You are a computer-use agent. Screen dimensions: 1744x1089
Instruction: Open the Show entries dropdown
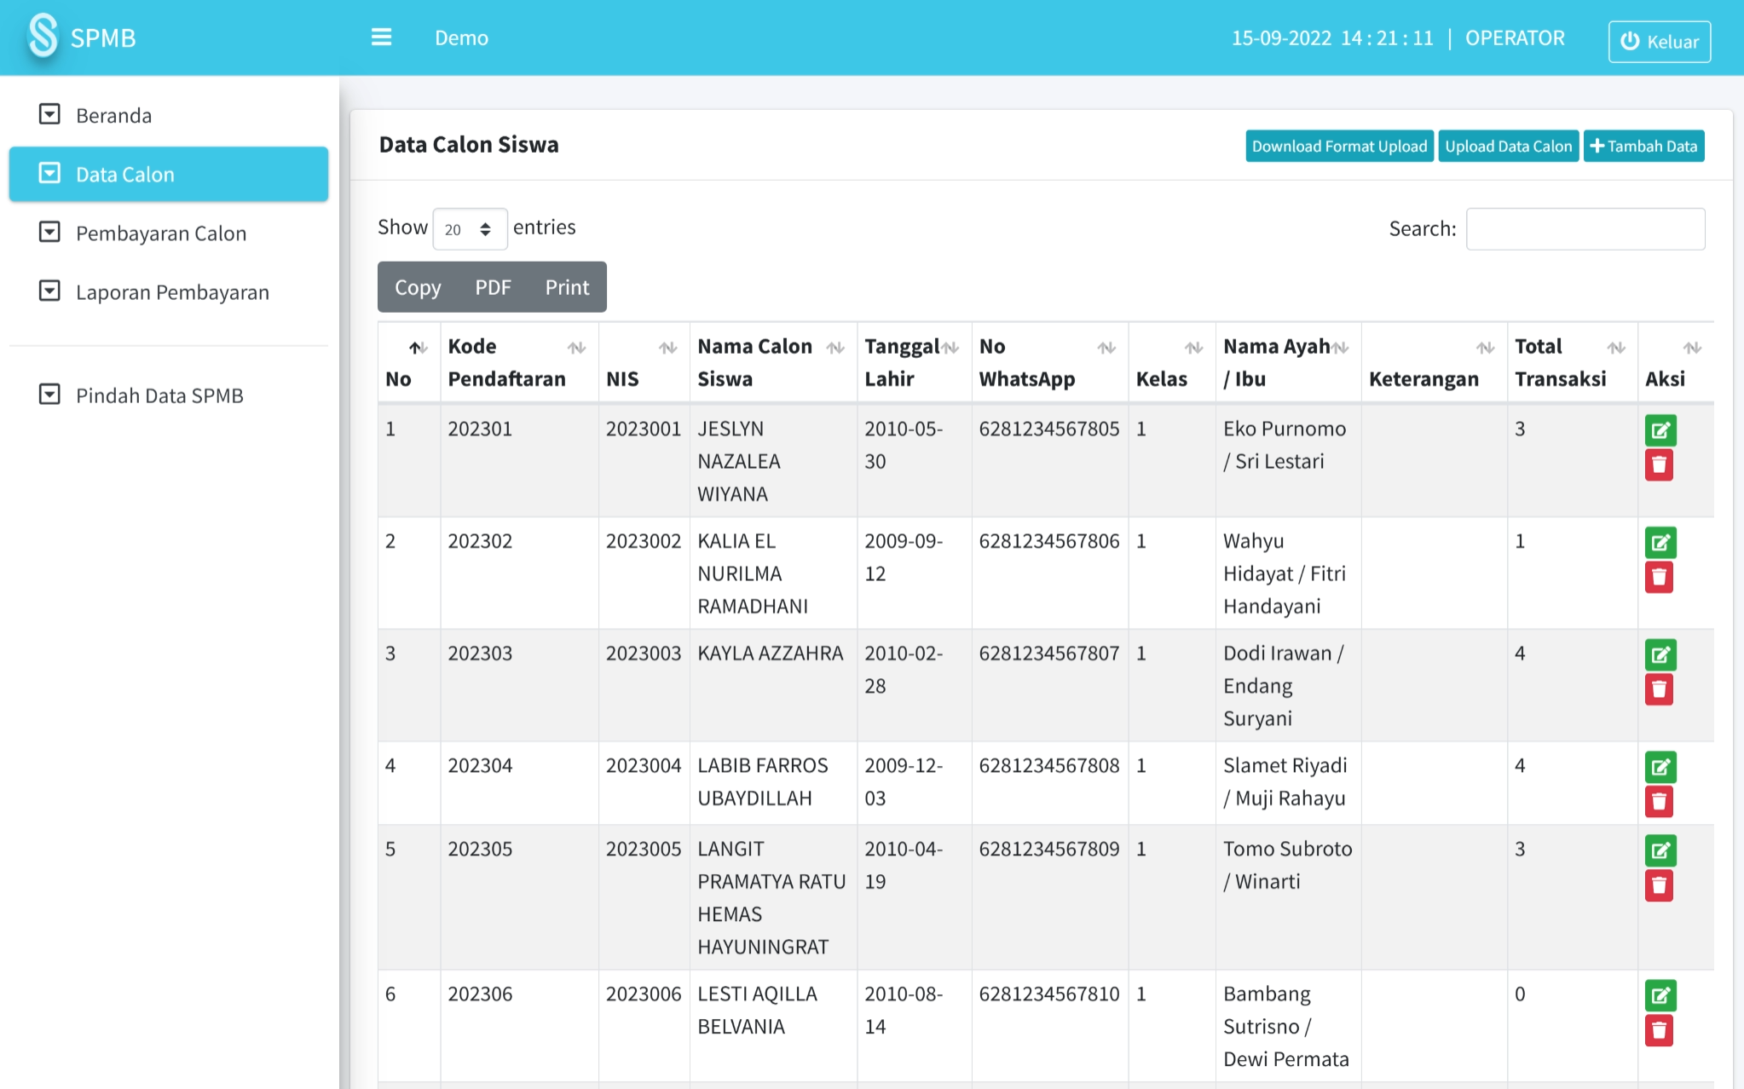tap(470, 229)
